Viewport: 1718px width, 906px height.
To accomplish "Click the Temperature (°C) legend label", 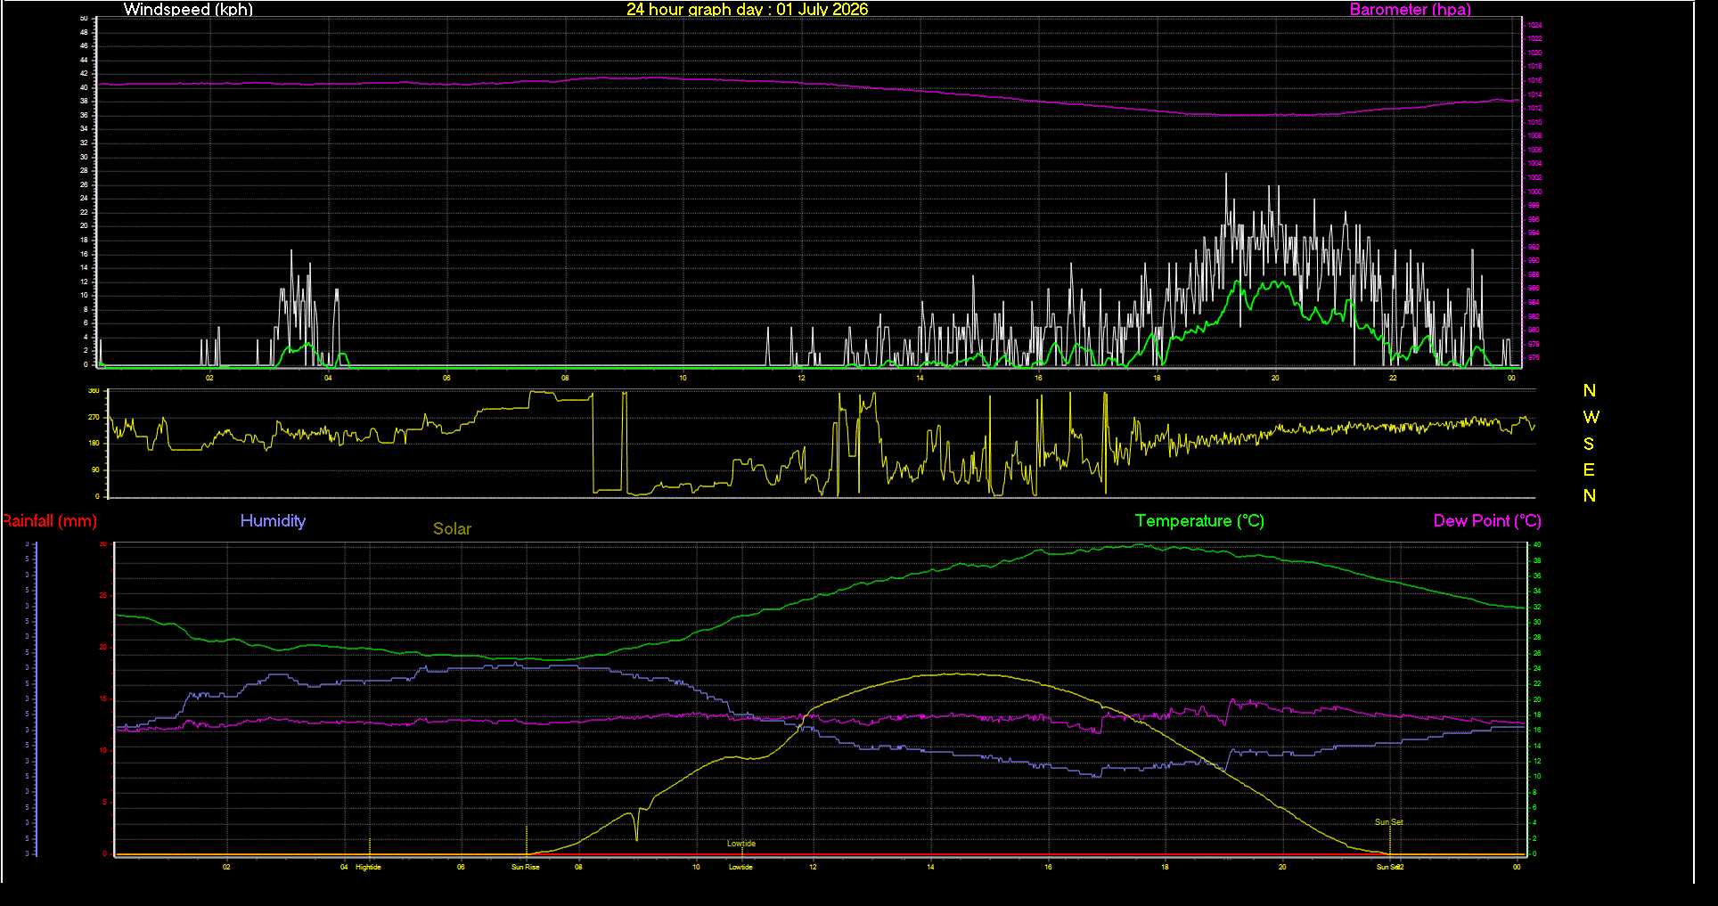I will click(1199, 521).
